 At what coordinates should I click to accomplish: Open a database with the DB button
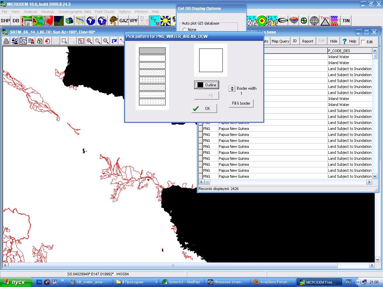[x=16, y=21]
